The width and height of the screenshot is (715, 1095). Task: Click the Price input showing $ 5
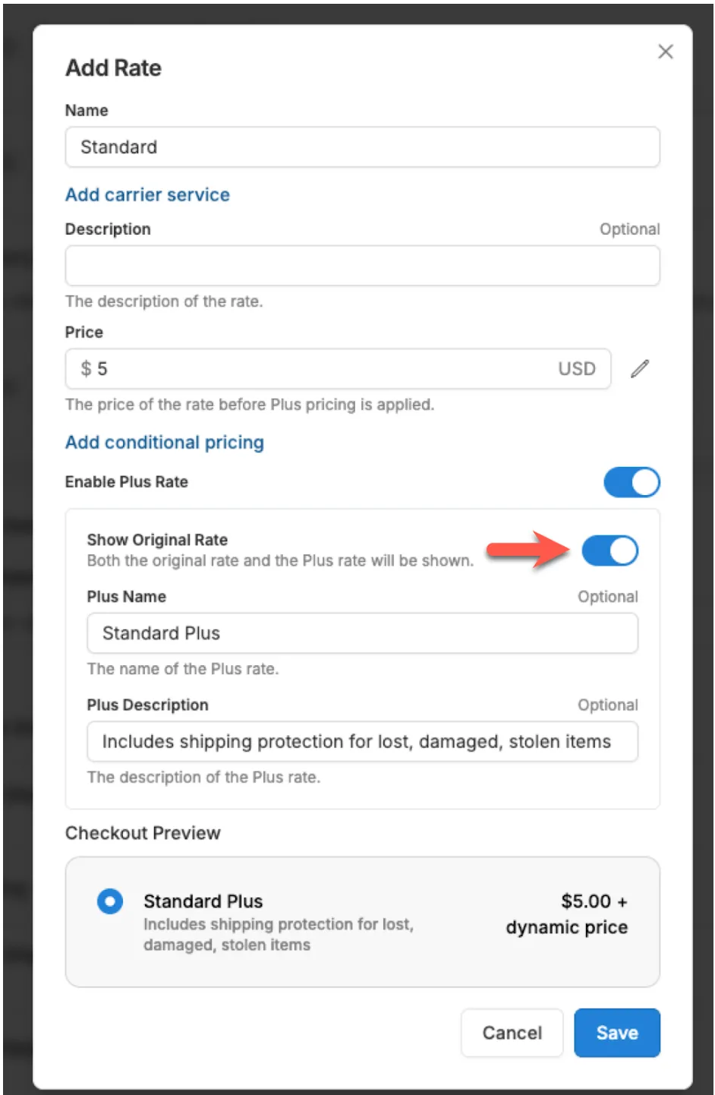[319, 369]
